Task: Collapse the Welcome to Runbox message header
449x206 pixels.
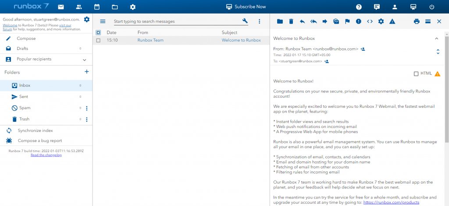Action: point(436,38)
